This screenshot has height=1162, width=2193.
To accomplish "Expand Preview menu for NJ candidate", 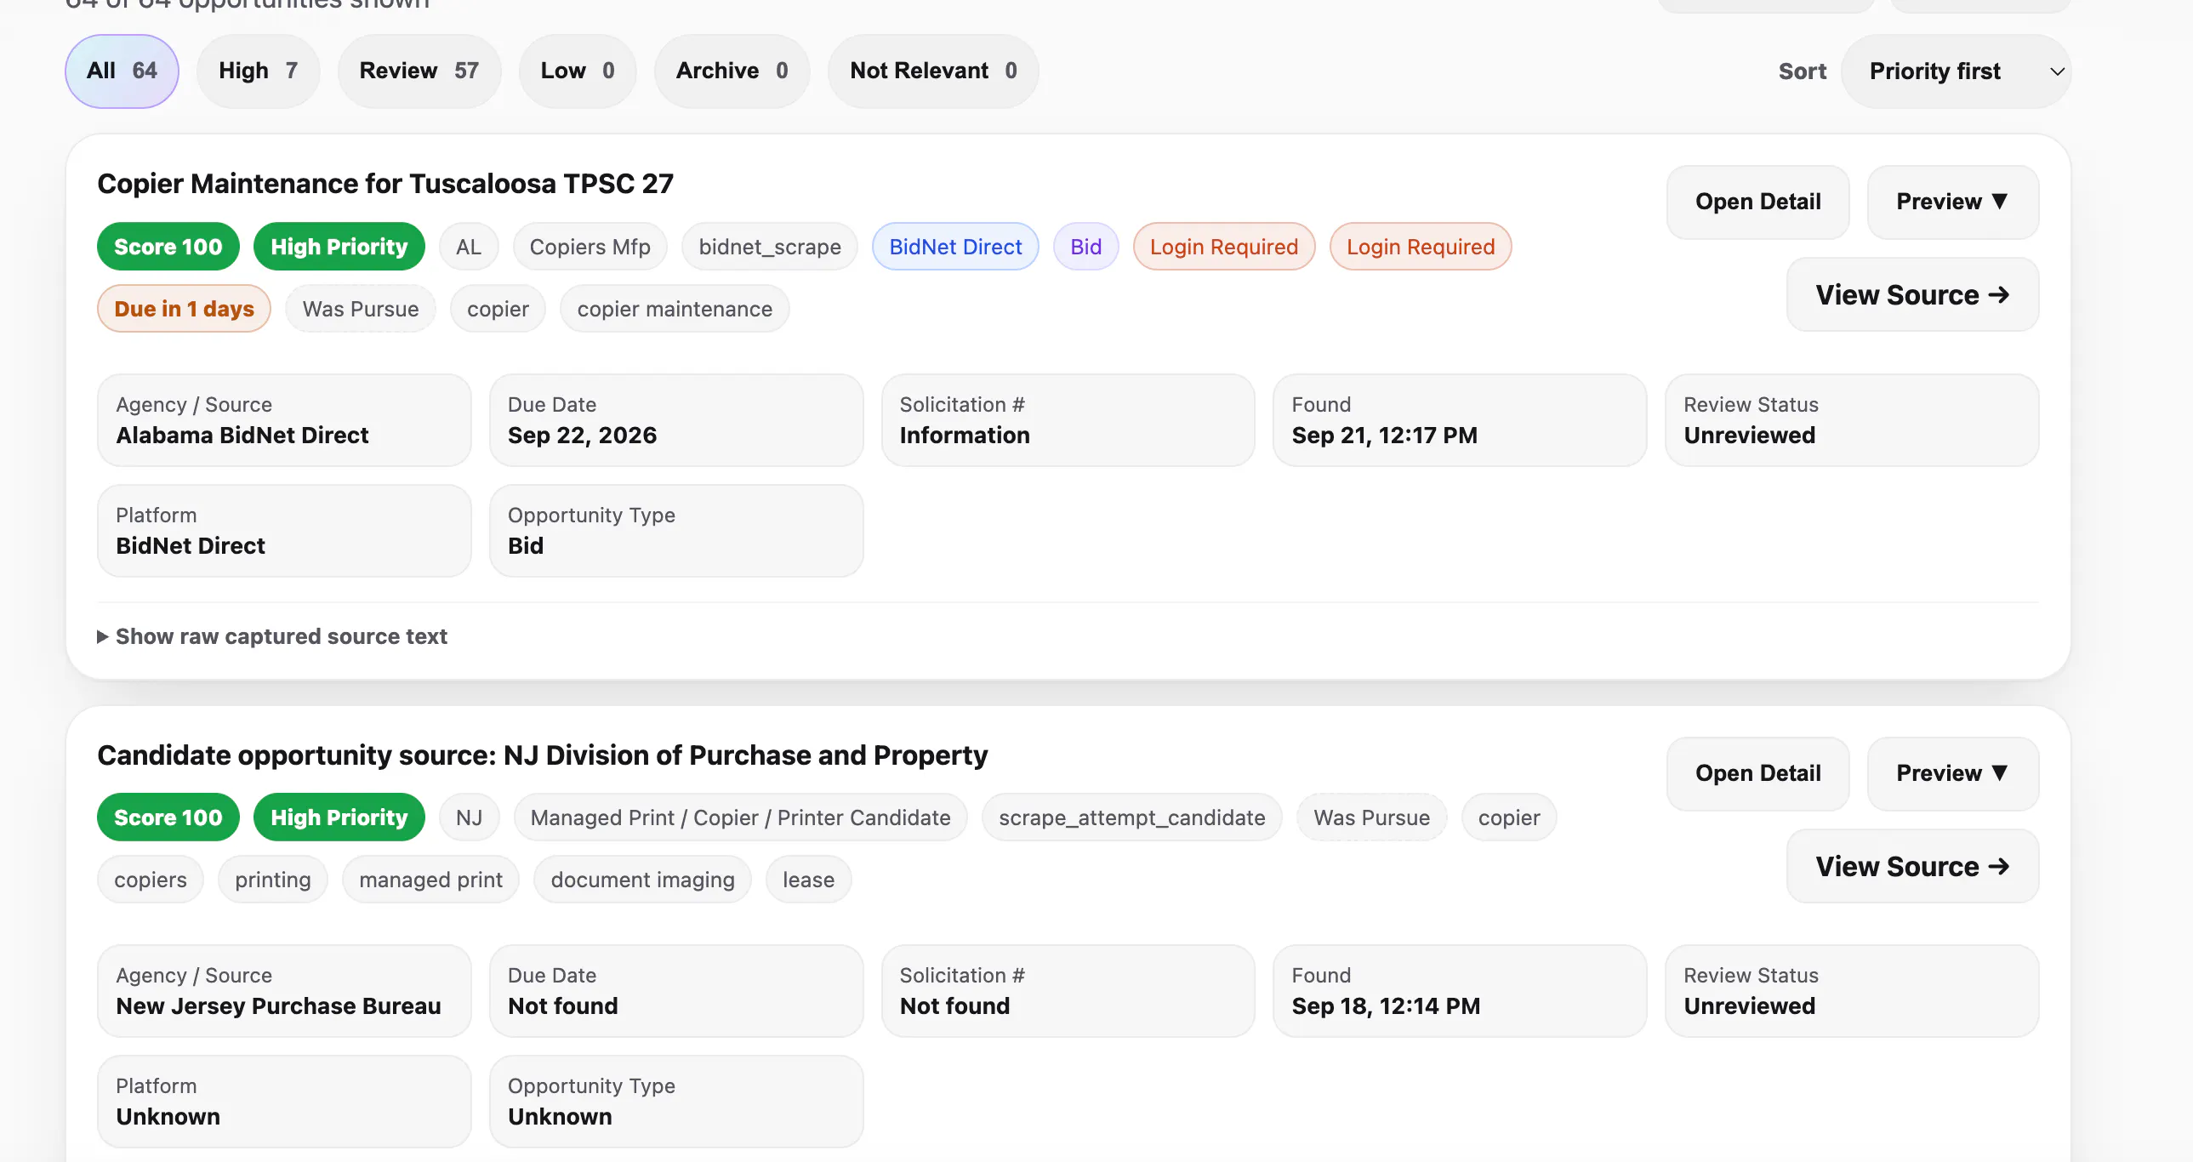I will point(1952,773).
